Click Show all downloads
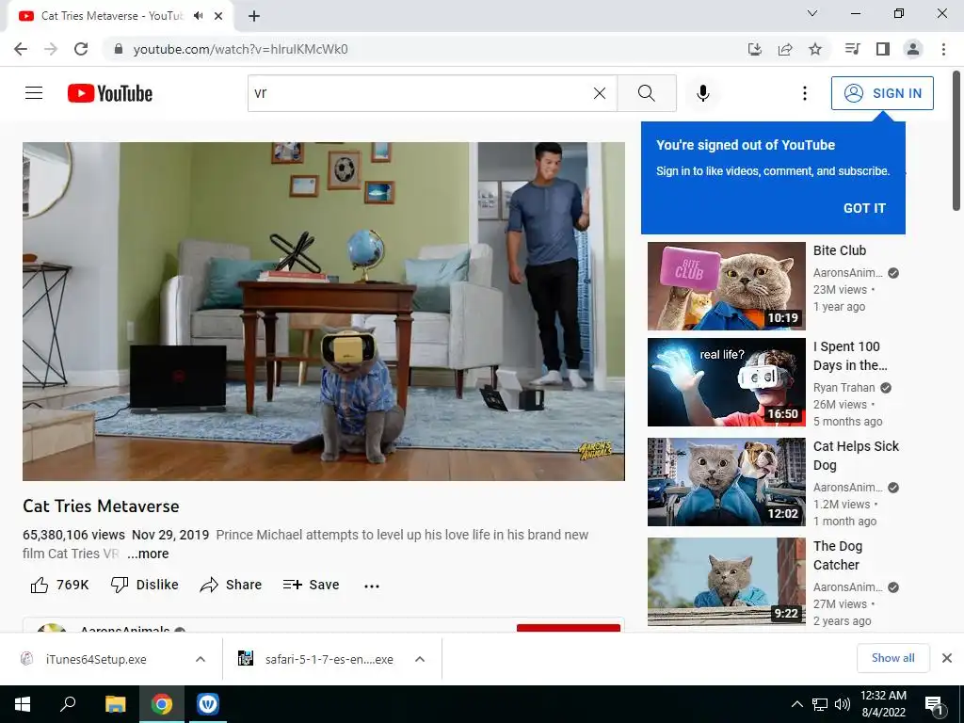This screenshot has width=964, height=723. point(892,658)
